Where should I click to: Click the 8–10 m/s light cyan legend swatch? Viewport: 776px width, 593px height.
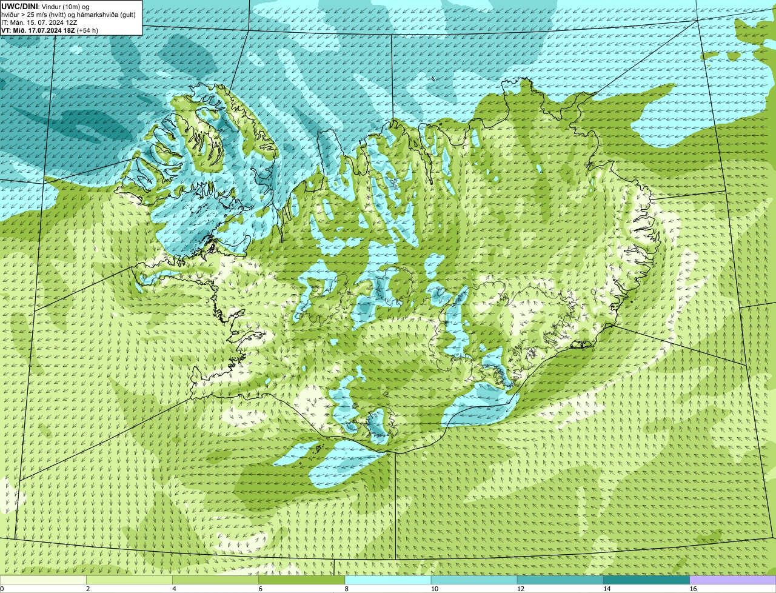[388, 580]
